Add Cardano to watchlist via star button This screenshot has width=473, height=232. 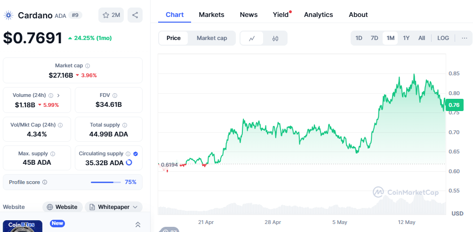coord(111,15)
